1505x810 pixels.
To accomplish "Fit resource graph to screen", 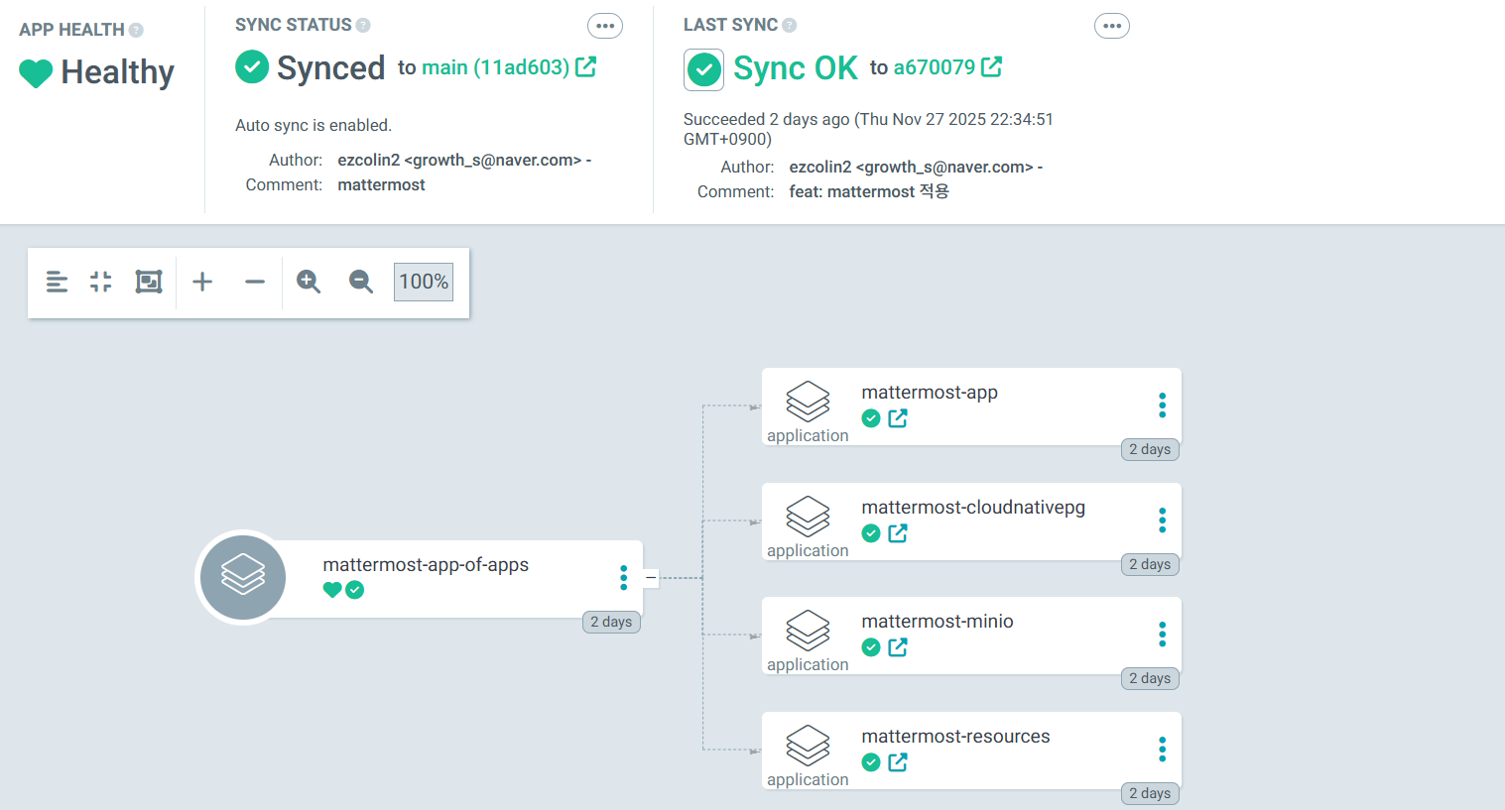I will coord(149,282).
